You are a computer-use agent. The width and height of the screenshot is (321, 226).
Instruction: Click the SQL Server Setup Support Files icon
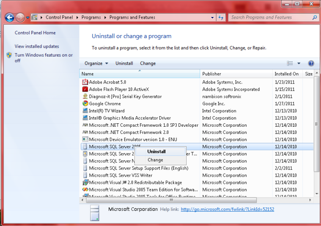pyautogui.click(x=85, y=168)
